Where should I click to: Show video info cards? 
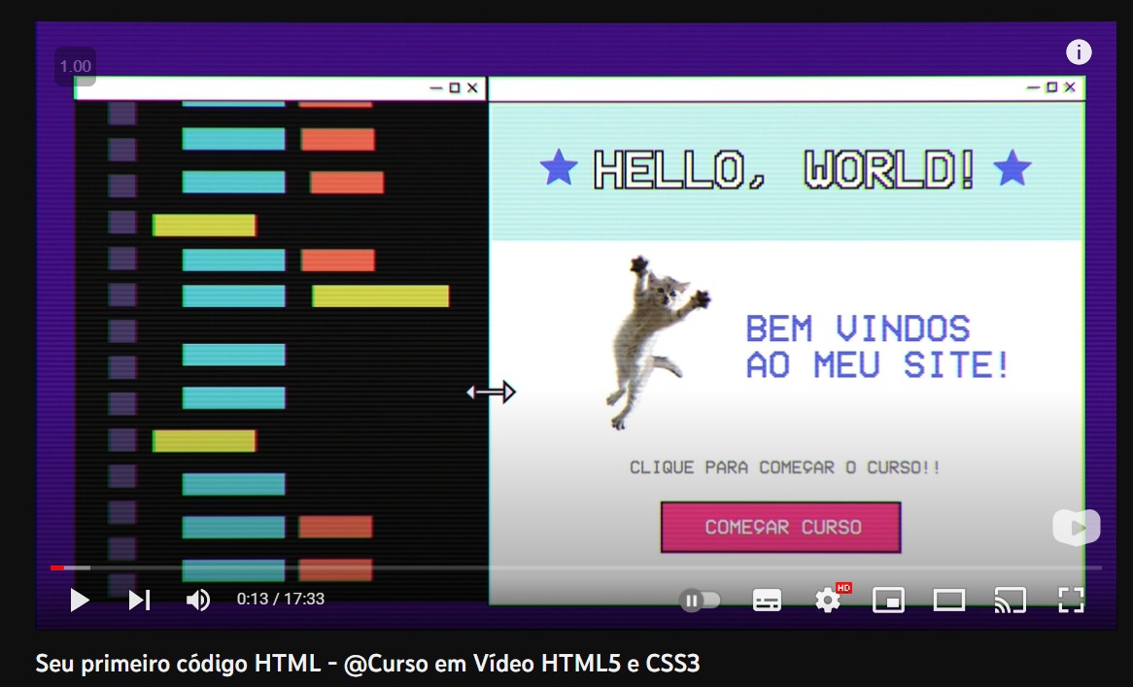pos(1079,52)
